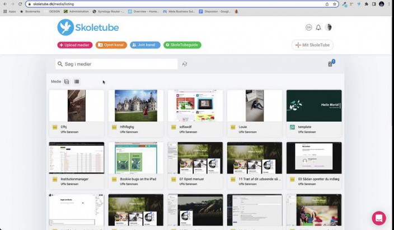394x230 pixels.
Task: Focus the Søg i medier field
Action: (x=116, y=64)
